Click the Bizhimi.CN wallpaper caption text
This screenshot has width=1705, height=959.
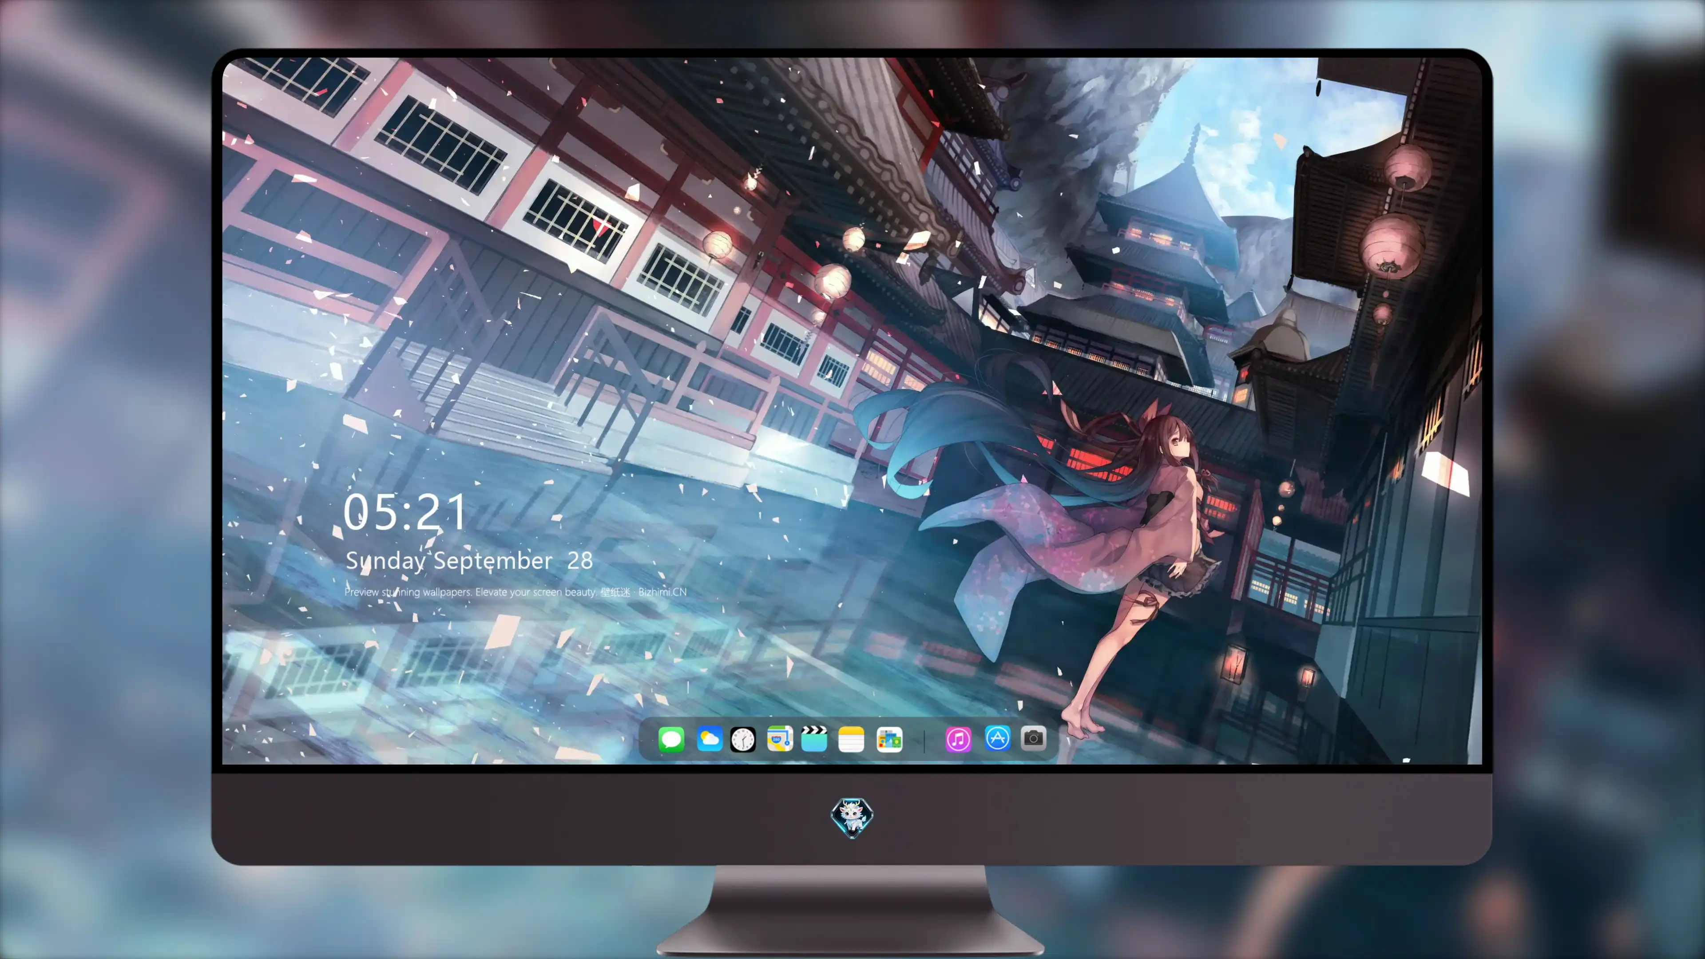pos(515,592)
